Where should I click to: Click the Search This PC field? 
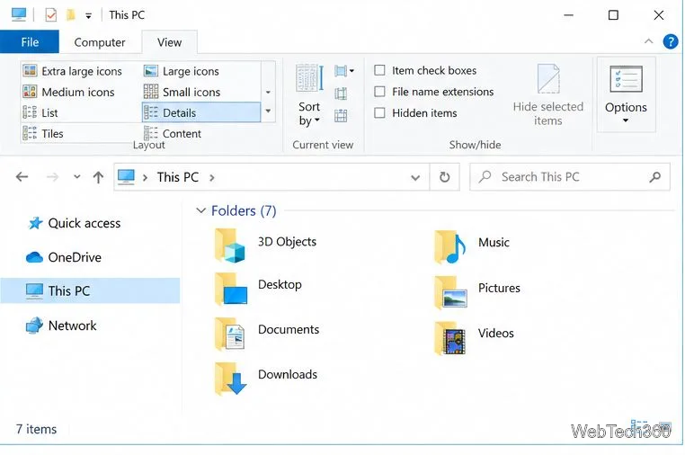tap(569, 176)
